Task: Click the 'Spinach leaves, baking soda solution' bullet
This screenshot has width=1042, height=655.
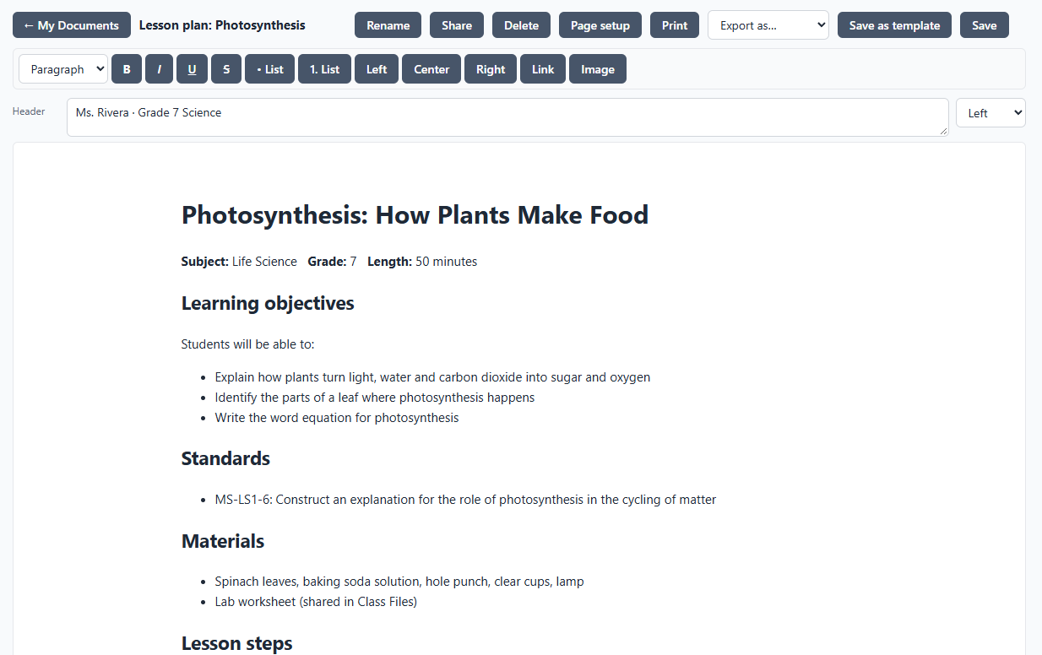Action: coord(399,582)
